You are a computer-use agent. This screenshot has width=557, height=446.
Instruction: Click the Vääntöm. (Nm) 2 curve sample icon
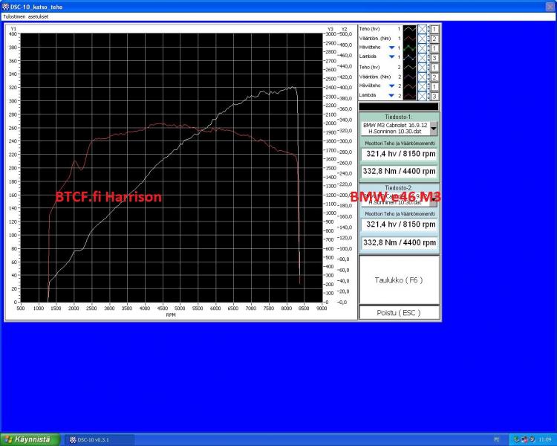408,77
